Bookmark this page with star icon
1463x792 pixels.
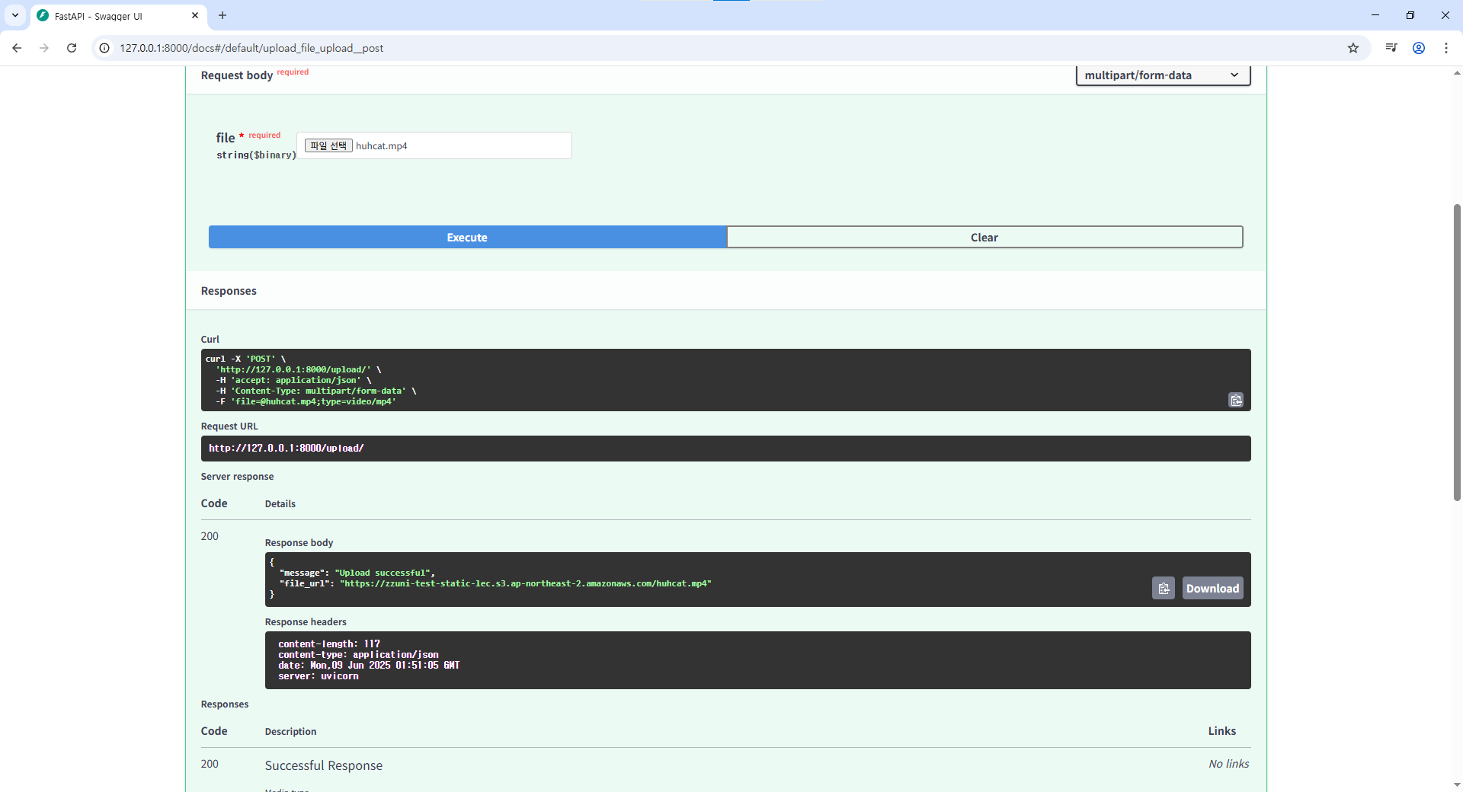pos(1353,48)
